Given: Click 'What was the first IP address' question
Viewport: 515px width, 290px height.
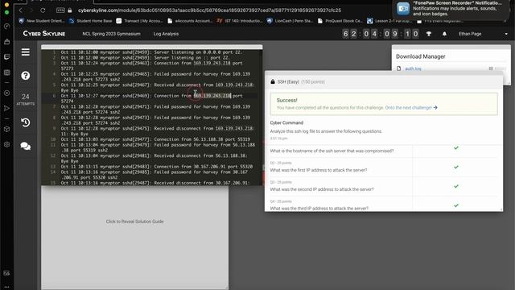Looking at the screenshot, I should point(319,170).
